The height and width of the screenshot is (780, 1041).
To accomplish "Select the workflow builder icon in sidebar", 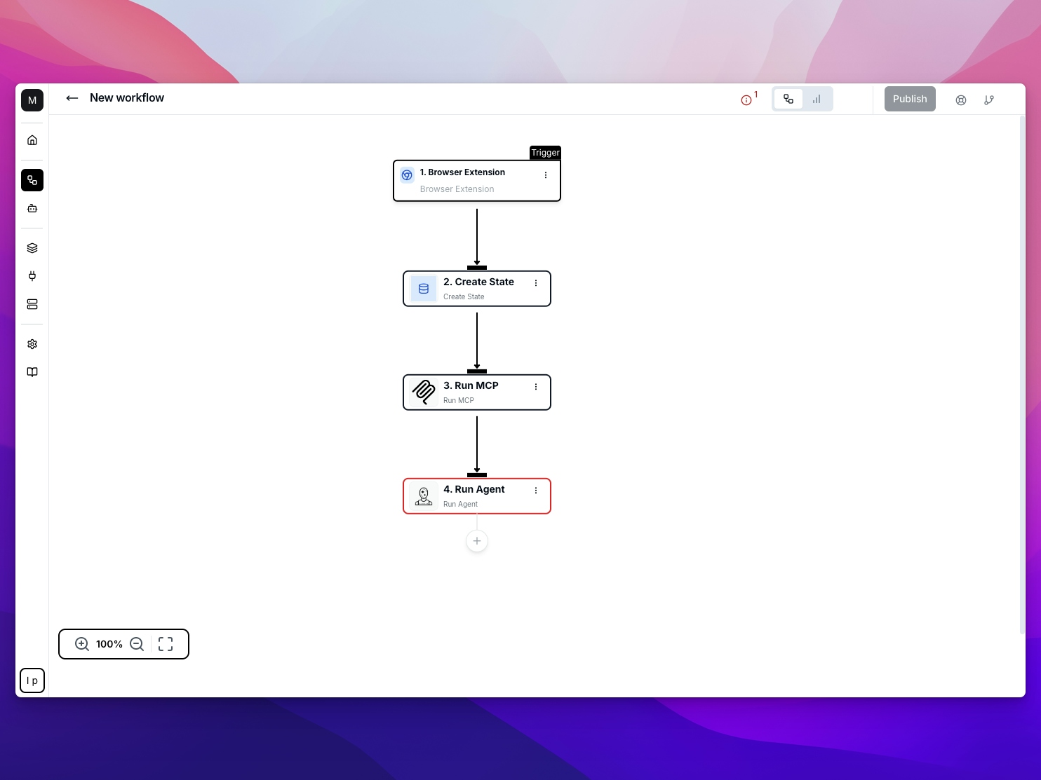I will pos(32,180).
